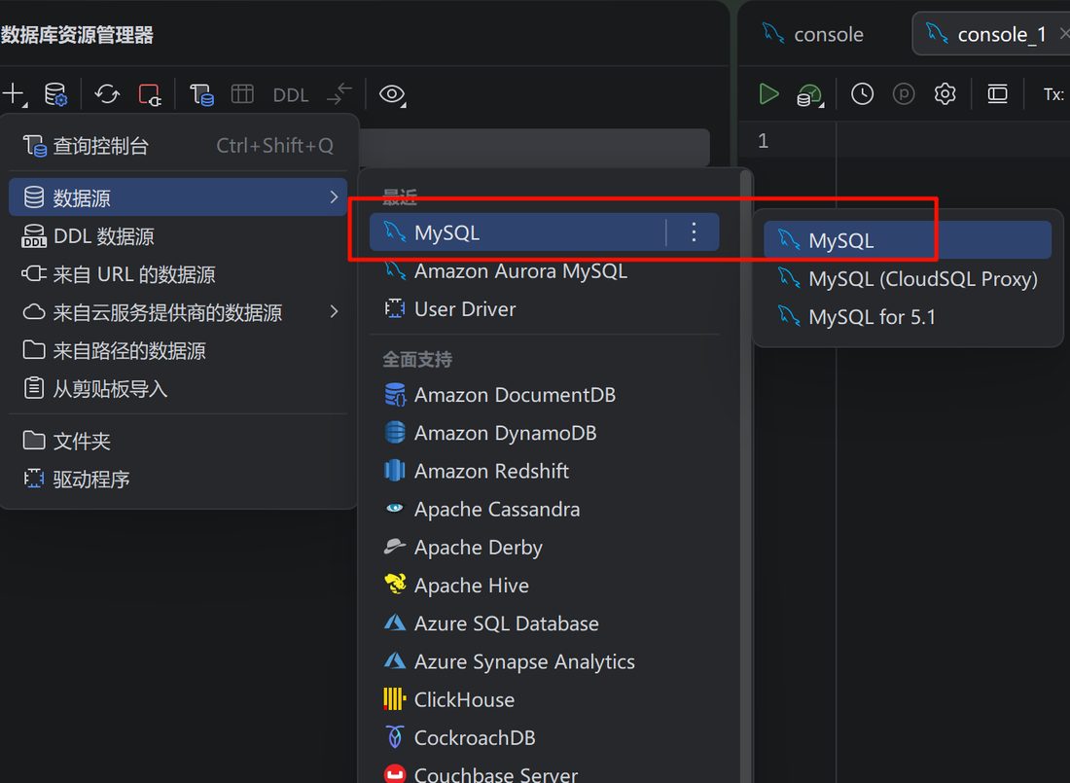Click the search field in explorer
Screen dimensions: 1070x783
click(534, 147)
